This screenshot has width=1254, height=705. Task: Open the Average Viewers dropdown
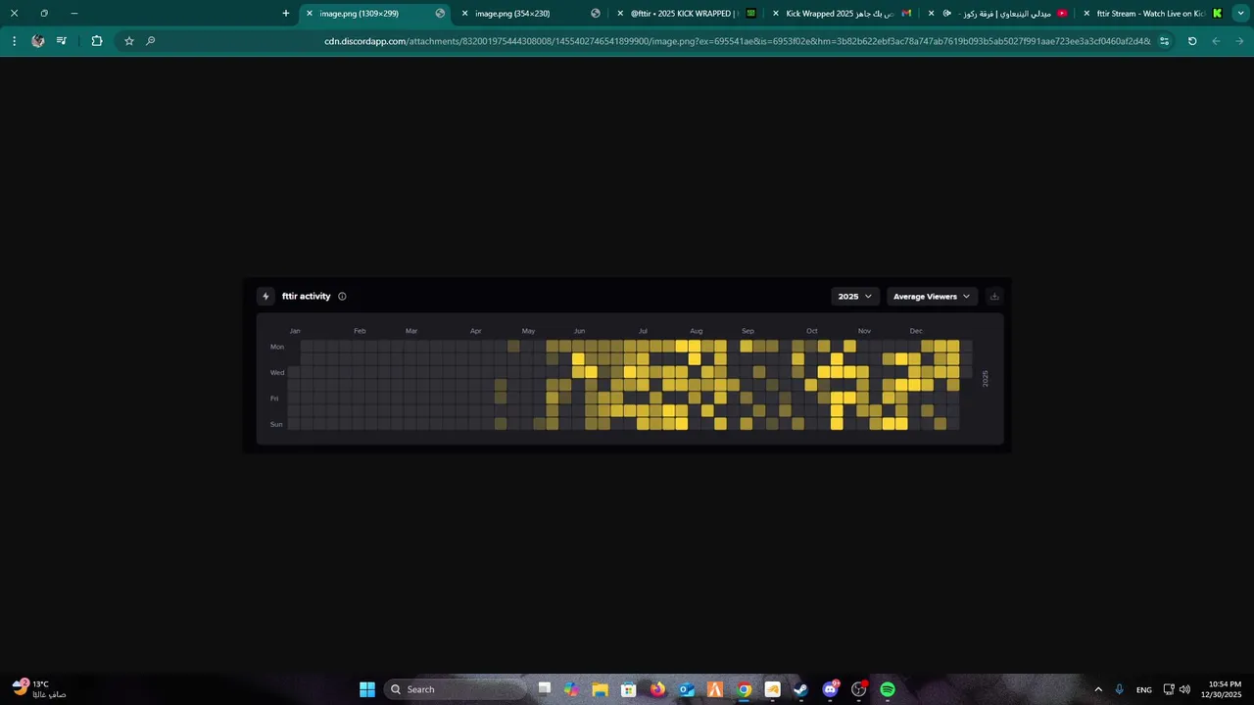[x=932, y=297]
